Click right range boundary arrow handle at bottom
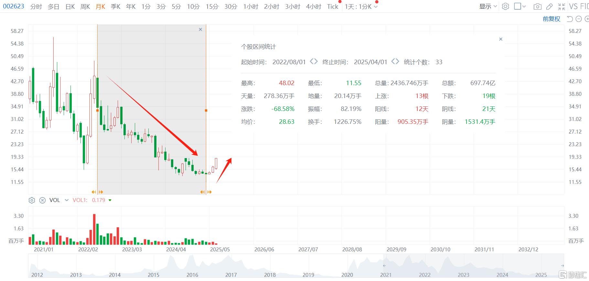The image size is (589, 281). click(x=206, y=192)
